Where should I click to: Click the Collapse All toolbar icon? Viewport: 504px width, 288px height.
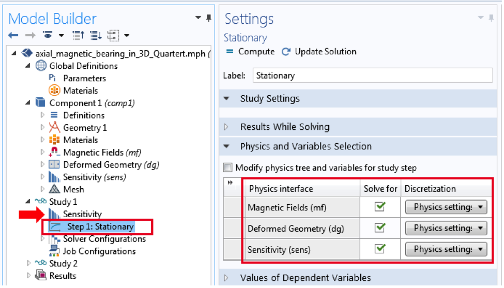(x=79, y=35)
